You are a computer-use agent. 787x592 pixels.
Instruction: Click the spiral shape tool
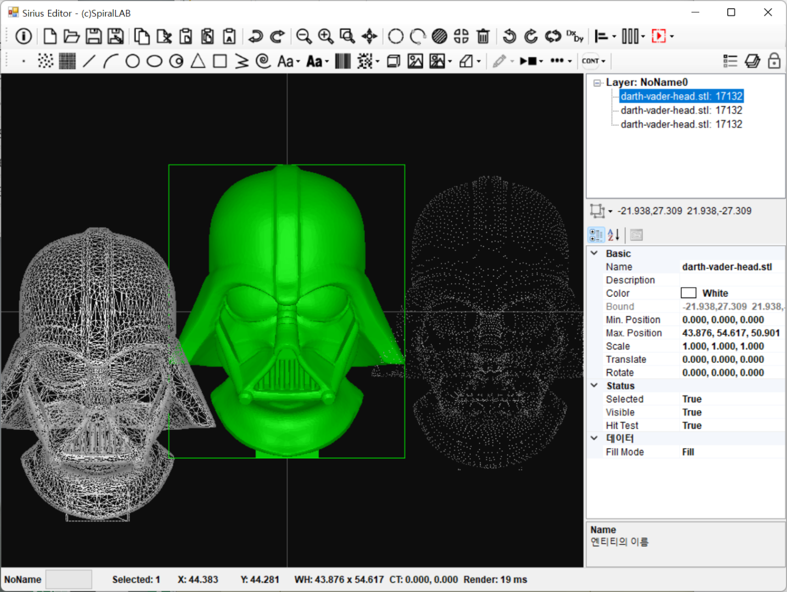[x=263, y=61]
